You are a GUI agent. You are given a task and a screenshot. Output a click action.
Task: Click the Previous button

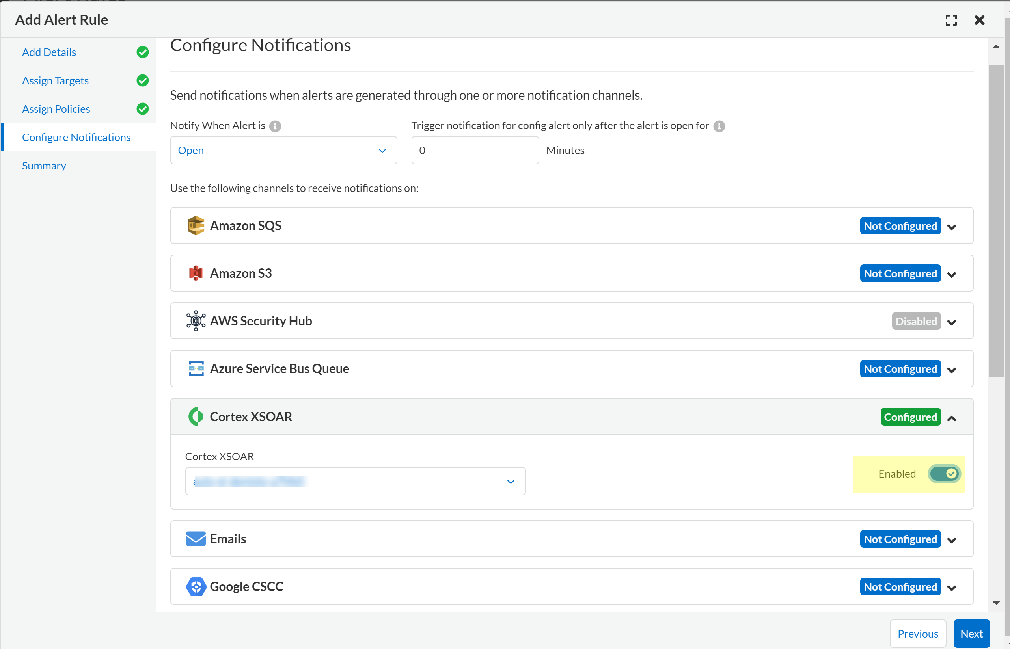918,633
